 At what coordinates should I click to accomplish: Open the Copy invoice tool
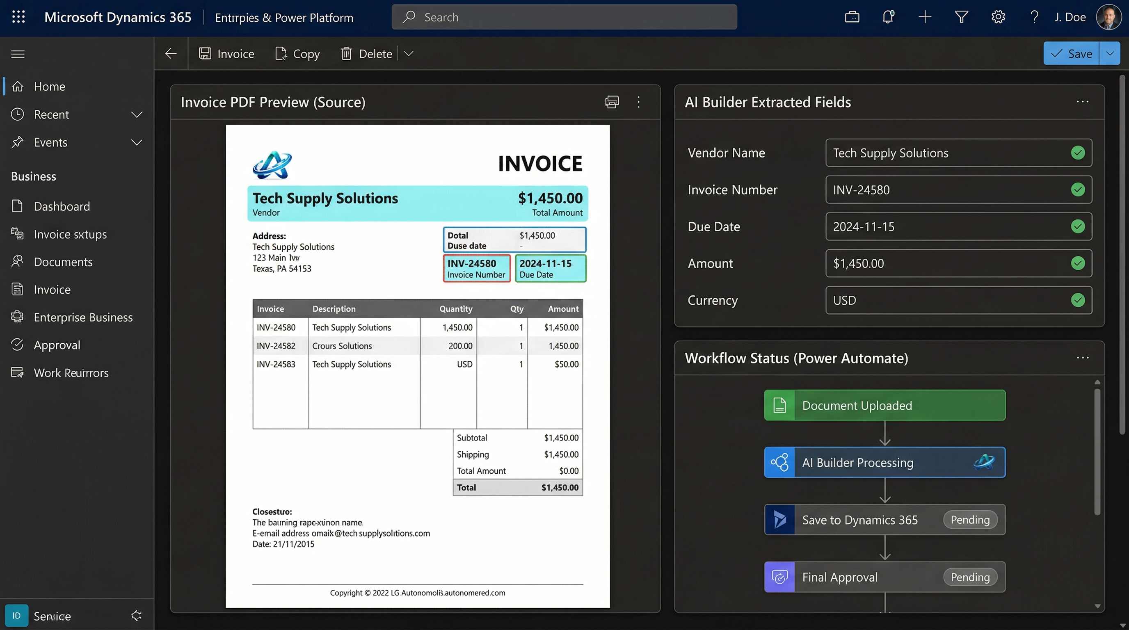[297, 53]
